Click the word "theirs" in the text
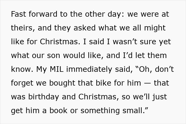 click(22, 28)
